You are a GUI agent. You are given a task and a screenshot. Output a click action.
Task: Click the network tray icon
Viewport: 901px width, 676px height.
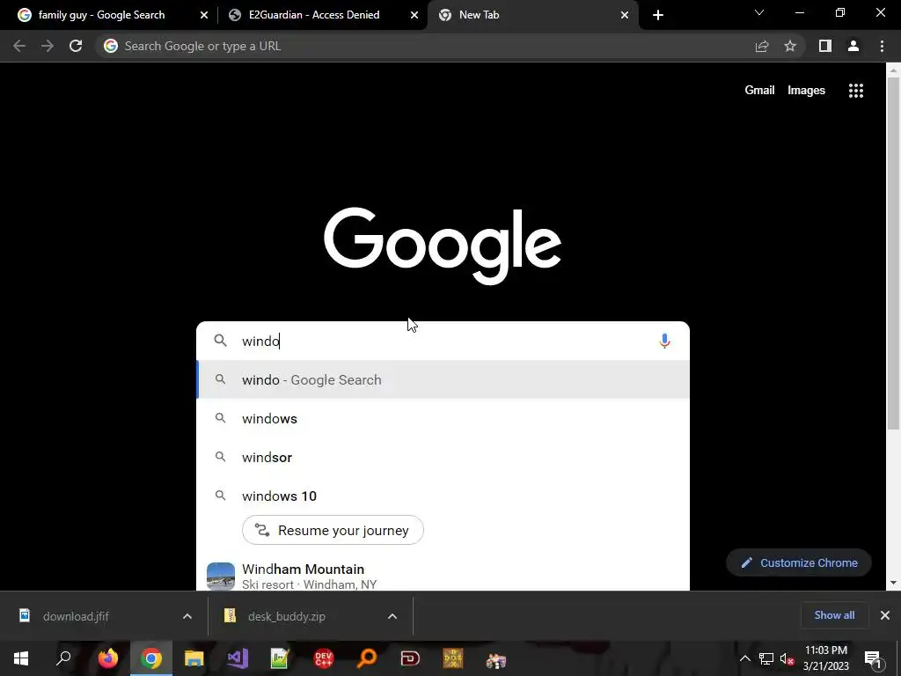(766, 658)
